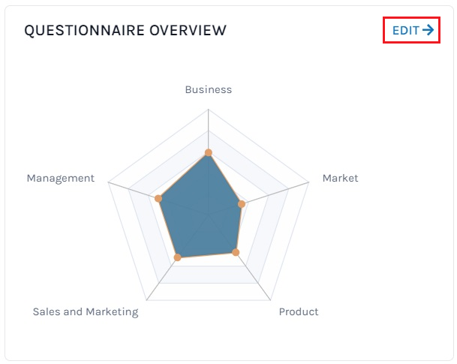
Task: Click the outer vertex of Management axis
Action: [108, 182]
